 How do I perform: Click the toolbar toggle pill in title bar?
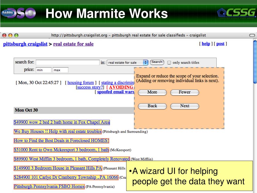coord(252,35)
